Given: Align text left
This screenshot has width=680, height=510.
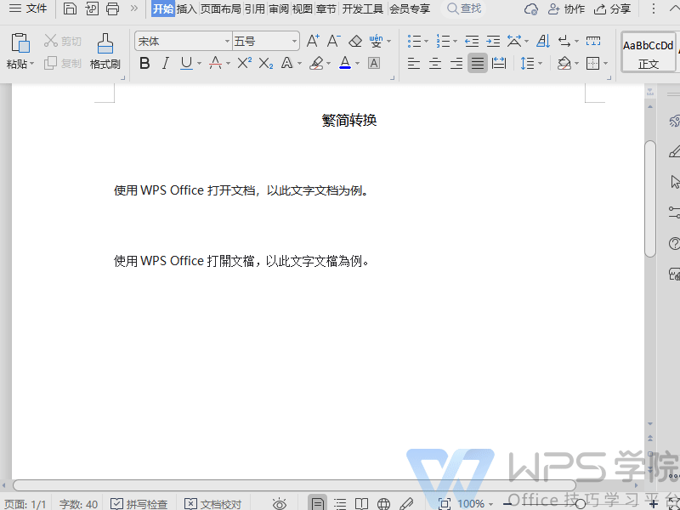Looking at the screenshot, I should [414, 63].
